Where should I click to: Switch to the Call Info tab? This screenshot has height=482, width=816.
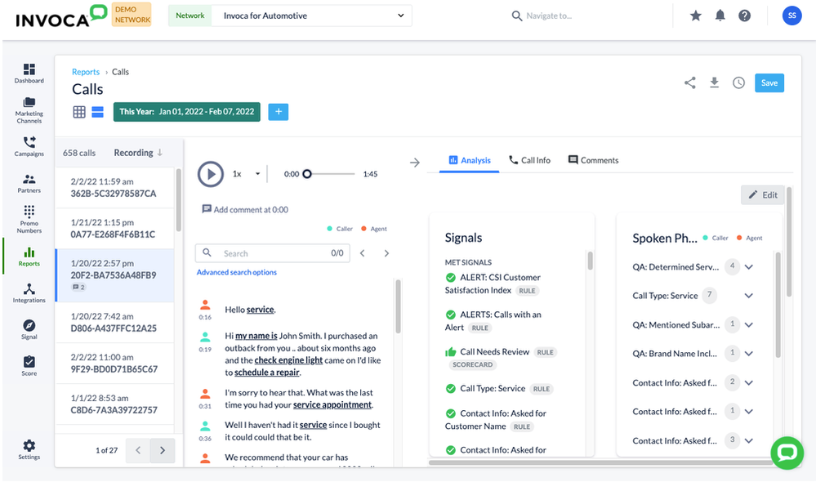529,160
